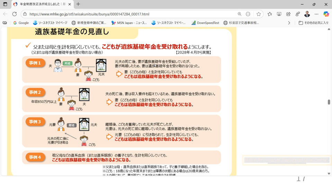Click the 遺族基礎年金の見直し heading

coord(72,32)
